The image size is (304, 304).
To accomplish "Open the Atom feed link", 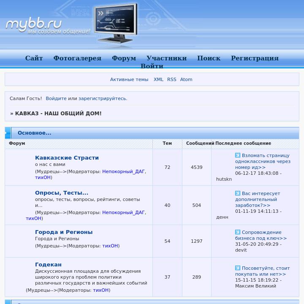I will [186, 79].
